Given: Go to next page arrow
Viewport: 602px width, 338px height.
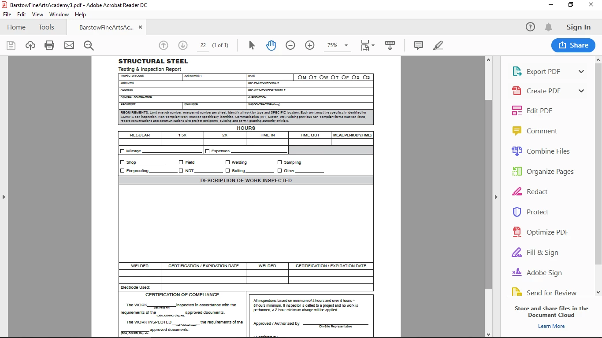Looking at the screenshot, I should (x=183, y=45).
